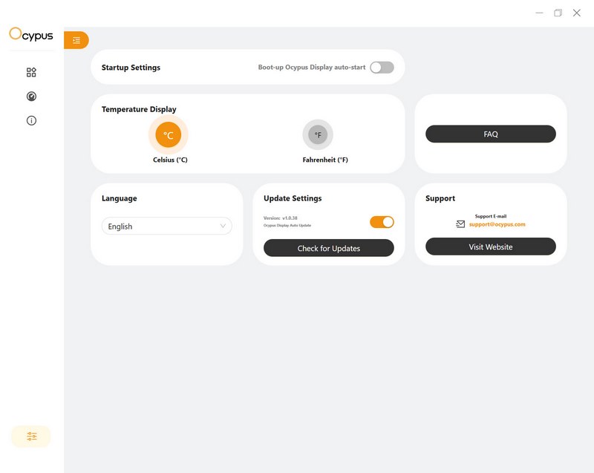Maximize the Ocypus window
This screenshot has height=473, width=594.
tap(558, 13)
